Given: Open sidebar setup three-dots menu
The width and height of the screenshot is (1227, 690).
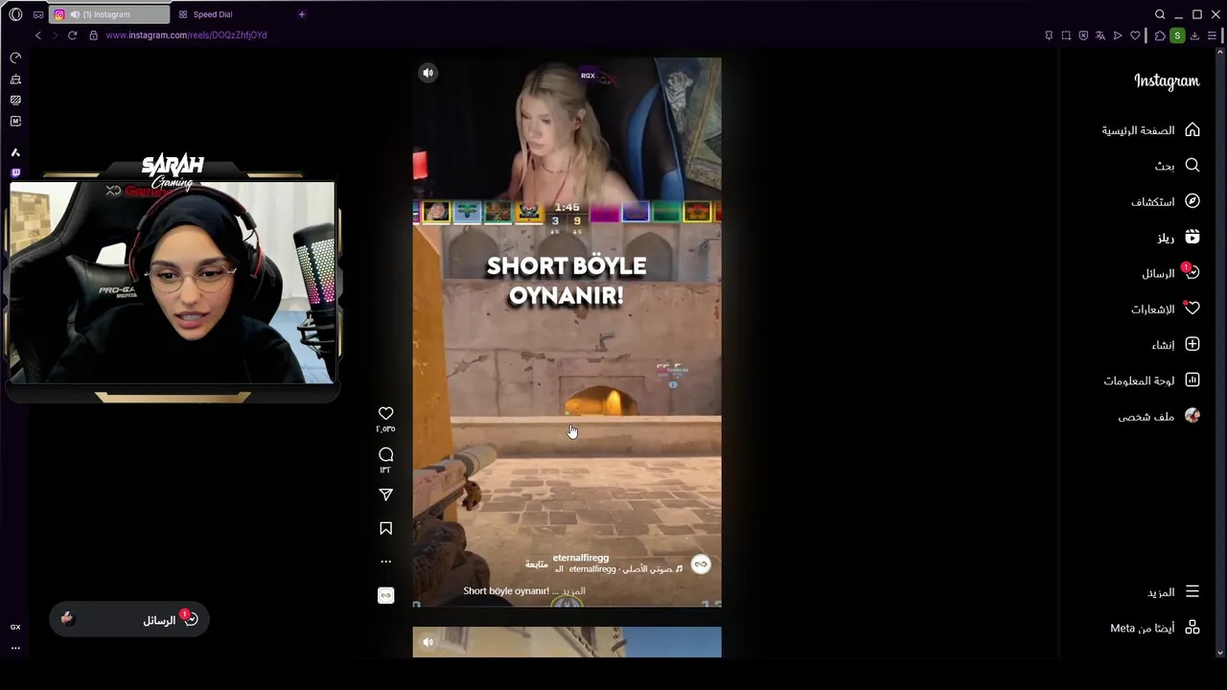Looking at the screenshot, I should (x=15, y=648).
